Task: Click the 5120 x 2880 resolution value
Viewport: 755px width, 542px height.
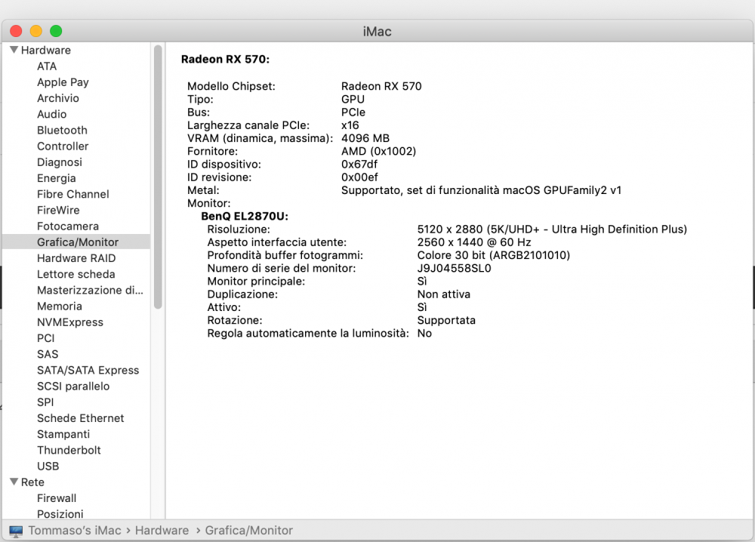Action: click(552, 229)
